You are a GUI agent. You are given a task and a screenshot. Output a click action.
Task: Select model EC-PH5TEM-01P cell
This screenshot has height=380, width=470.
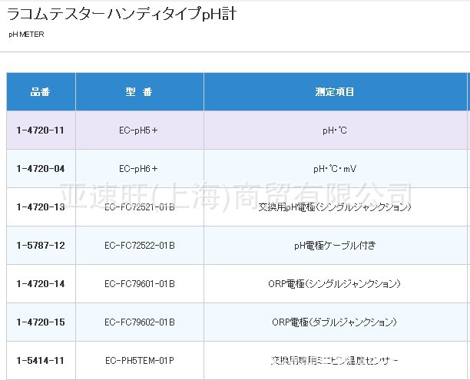[140, 361]
